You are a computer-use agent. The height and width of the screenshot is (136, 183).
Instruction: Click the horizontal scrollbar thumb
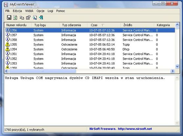click(x=42, y=71)
